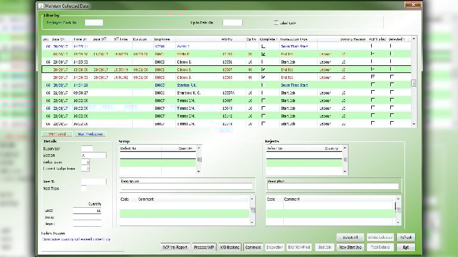Click the Maintain Collected Data window icon

click(40, 7)
